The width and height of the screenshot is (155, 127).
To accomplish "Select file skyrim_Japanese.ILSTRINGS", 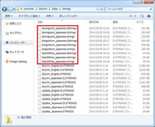I will 59,82.
